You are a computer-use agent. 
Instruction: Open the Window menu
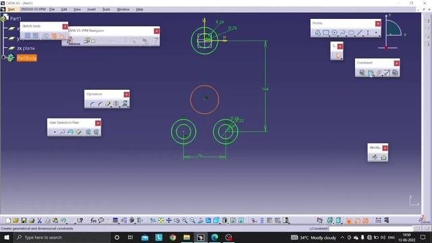123,9
